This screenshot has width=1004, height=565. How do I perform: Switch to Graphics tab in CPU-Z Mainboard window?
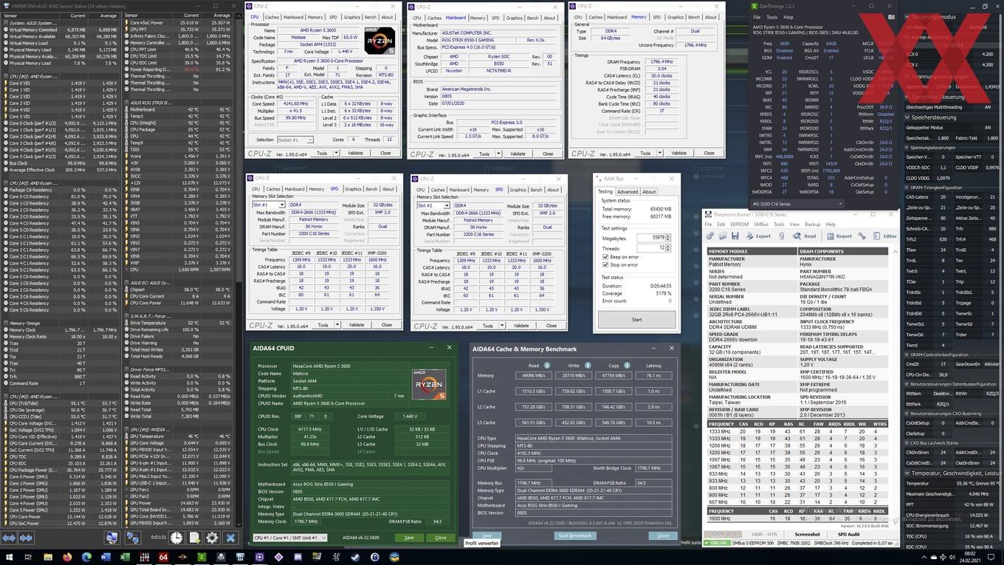click(515, 18)
